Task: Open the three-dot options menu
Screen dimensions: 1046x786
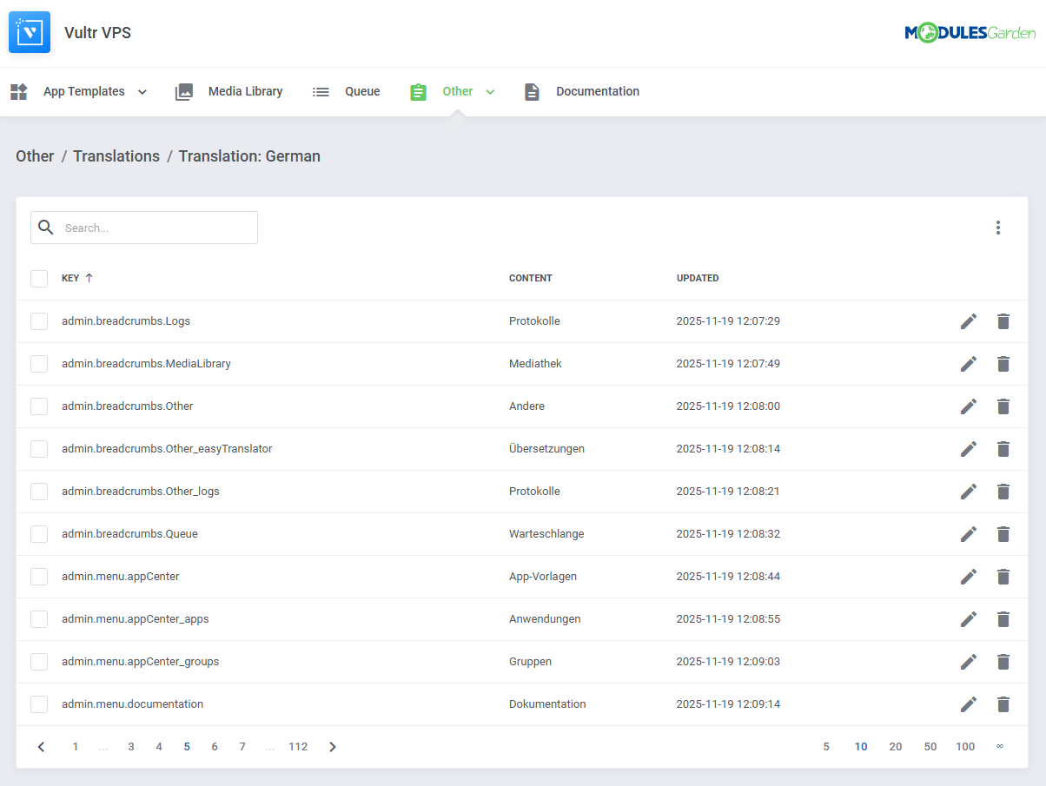Action: [998, 227]
